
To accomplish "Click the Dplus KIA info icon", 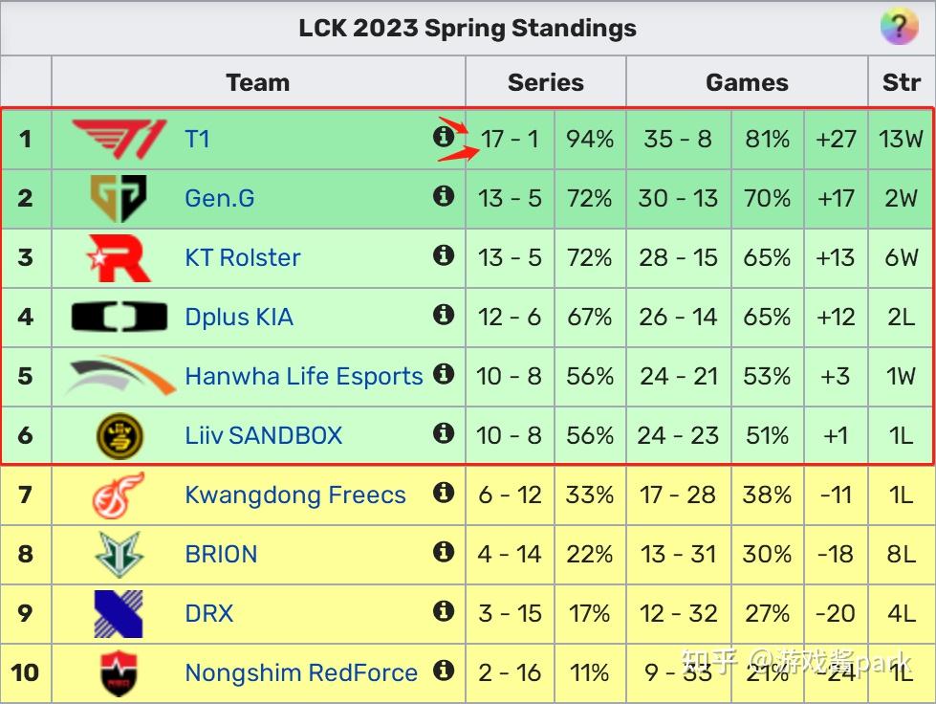I will [443, 316].
